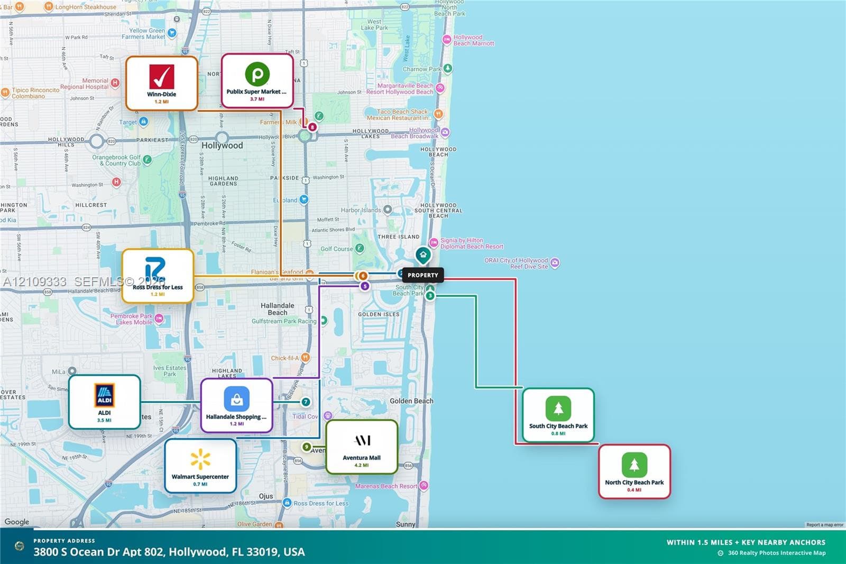Click Hollywood Beach Marriott hotel pin
Screen dimensions: 846x564
click(447, 39)
